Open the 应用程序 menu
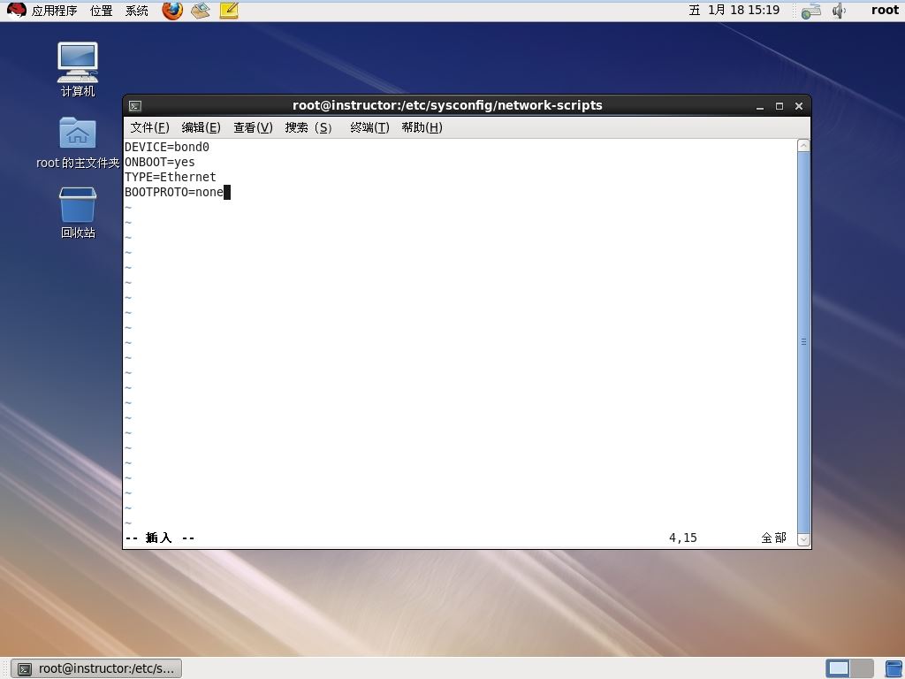 tap(54, 11)
